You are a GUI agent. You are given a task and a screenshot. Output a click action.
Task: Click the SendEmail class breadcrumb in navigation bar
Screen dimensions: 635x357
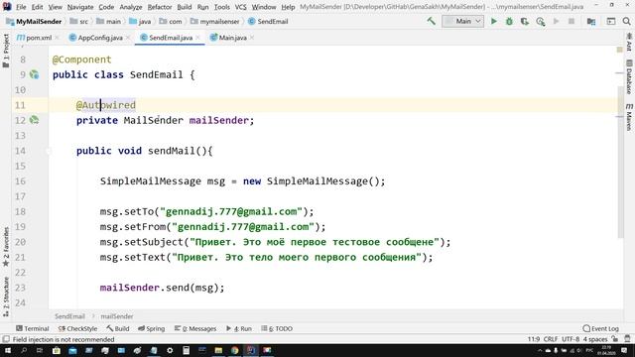coord(268,21)
